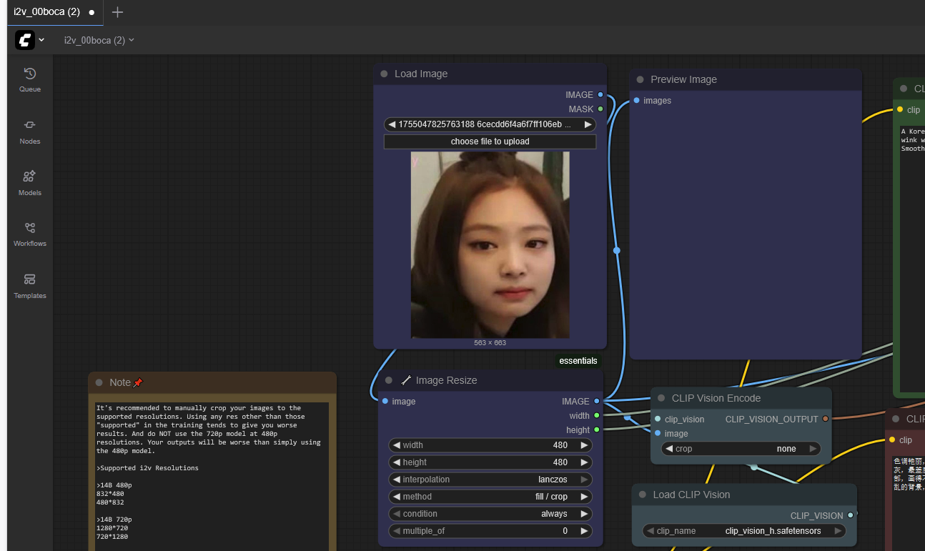Open the clip_name clip_vision_h.safetensors selector
Viewport: 925px width, 551px height.
(743, 531)
